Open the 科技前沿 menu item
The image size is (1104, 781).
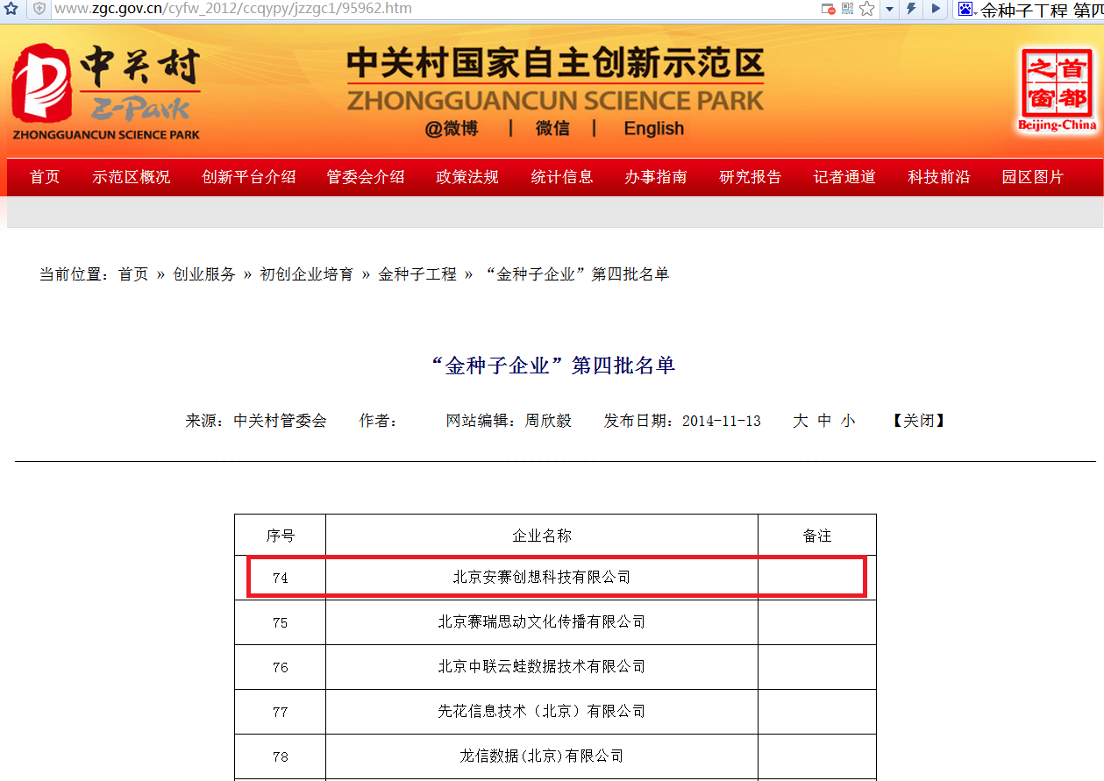click(x=939, y=177)
